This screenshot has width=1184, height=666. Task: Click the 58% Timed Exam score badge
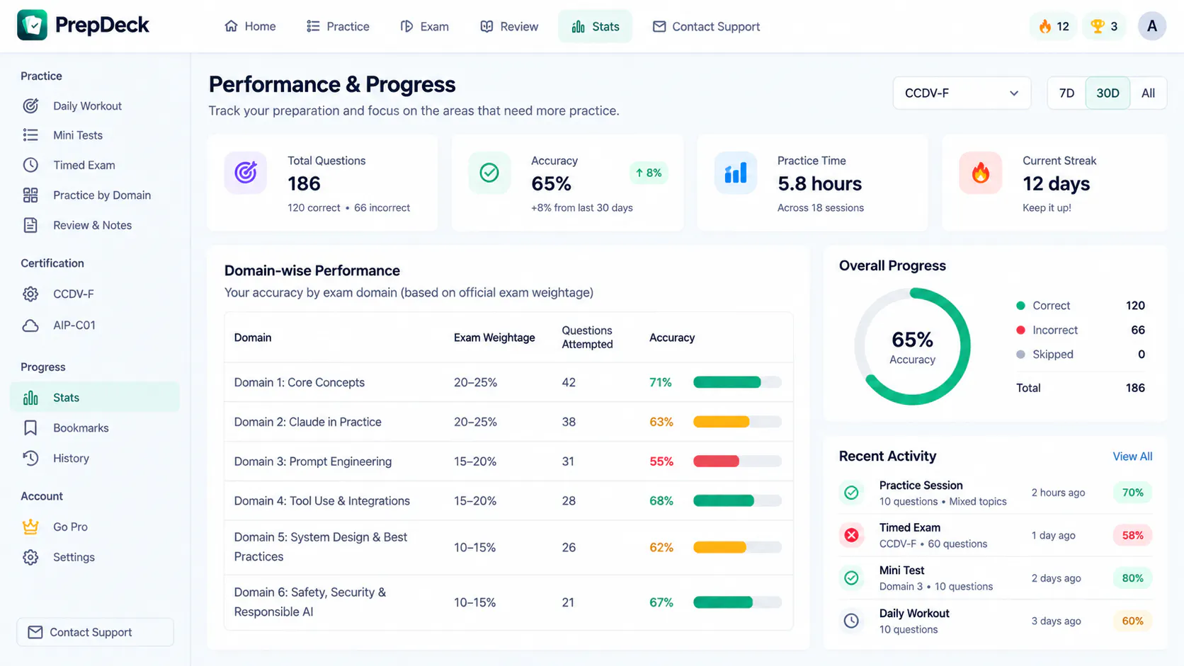pos(1132,535)
